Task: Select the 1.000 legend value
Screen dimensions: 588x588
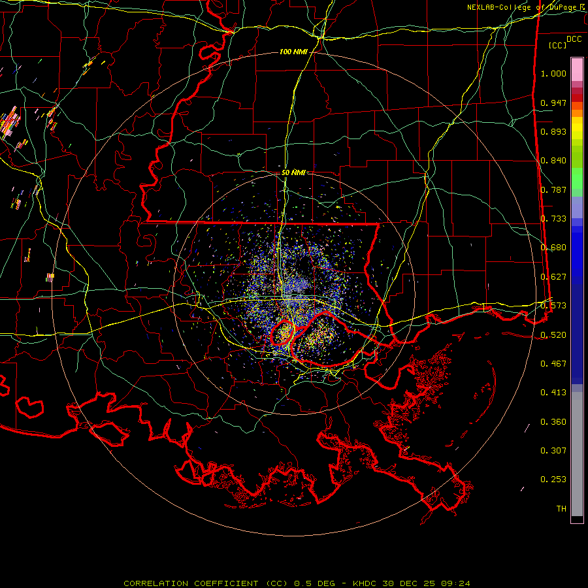Action: [x=553, y=73]
